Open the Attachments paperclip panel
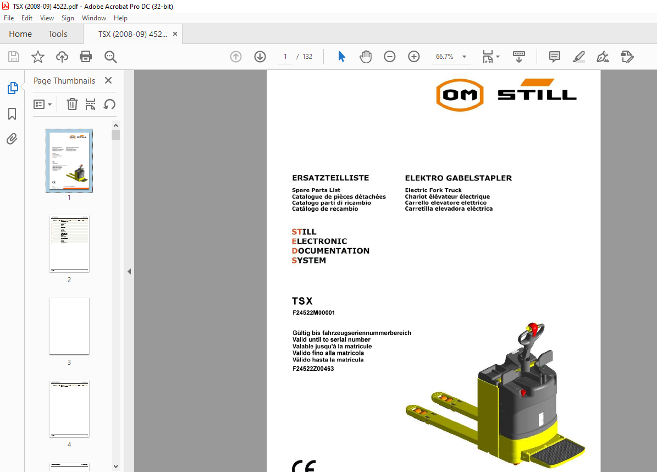 [x=12, y=139]
